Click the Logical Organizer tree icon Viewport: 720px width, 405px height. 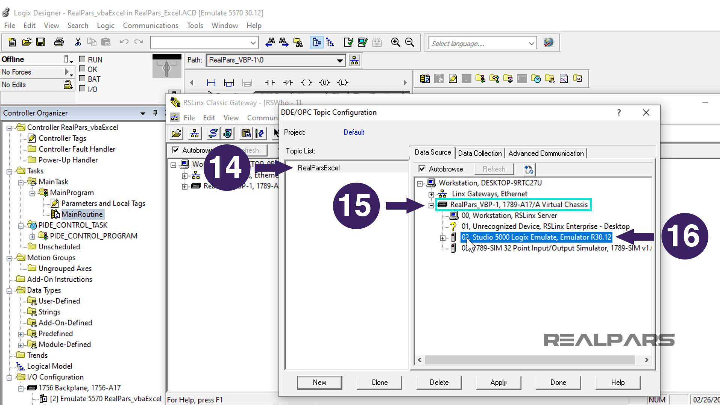[x=330, y=42]
